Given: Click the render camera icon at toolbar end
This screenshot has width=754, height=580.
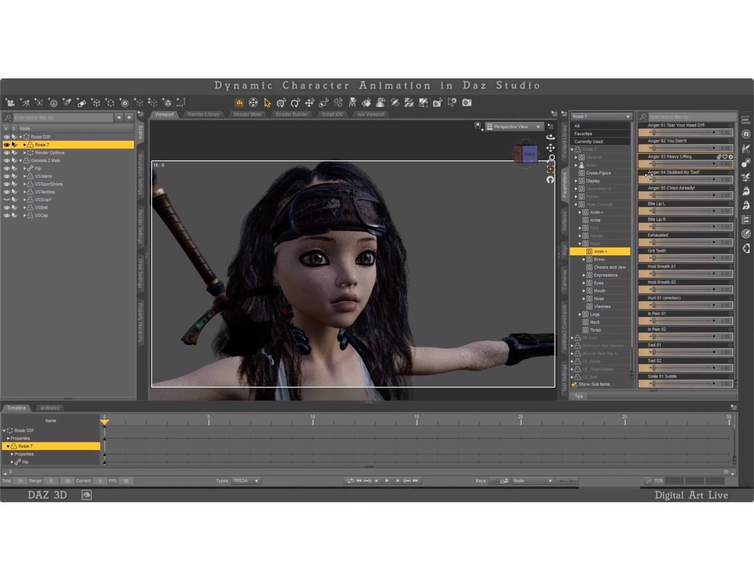Looking at the screenshot, I should 467,103.
